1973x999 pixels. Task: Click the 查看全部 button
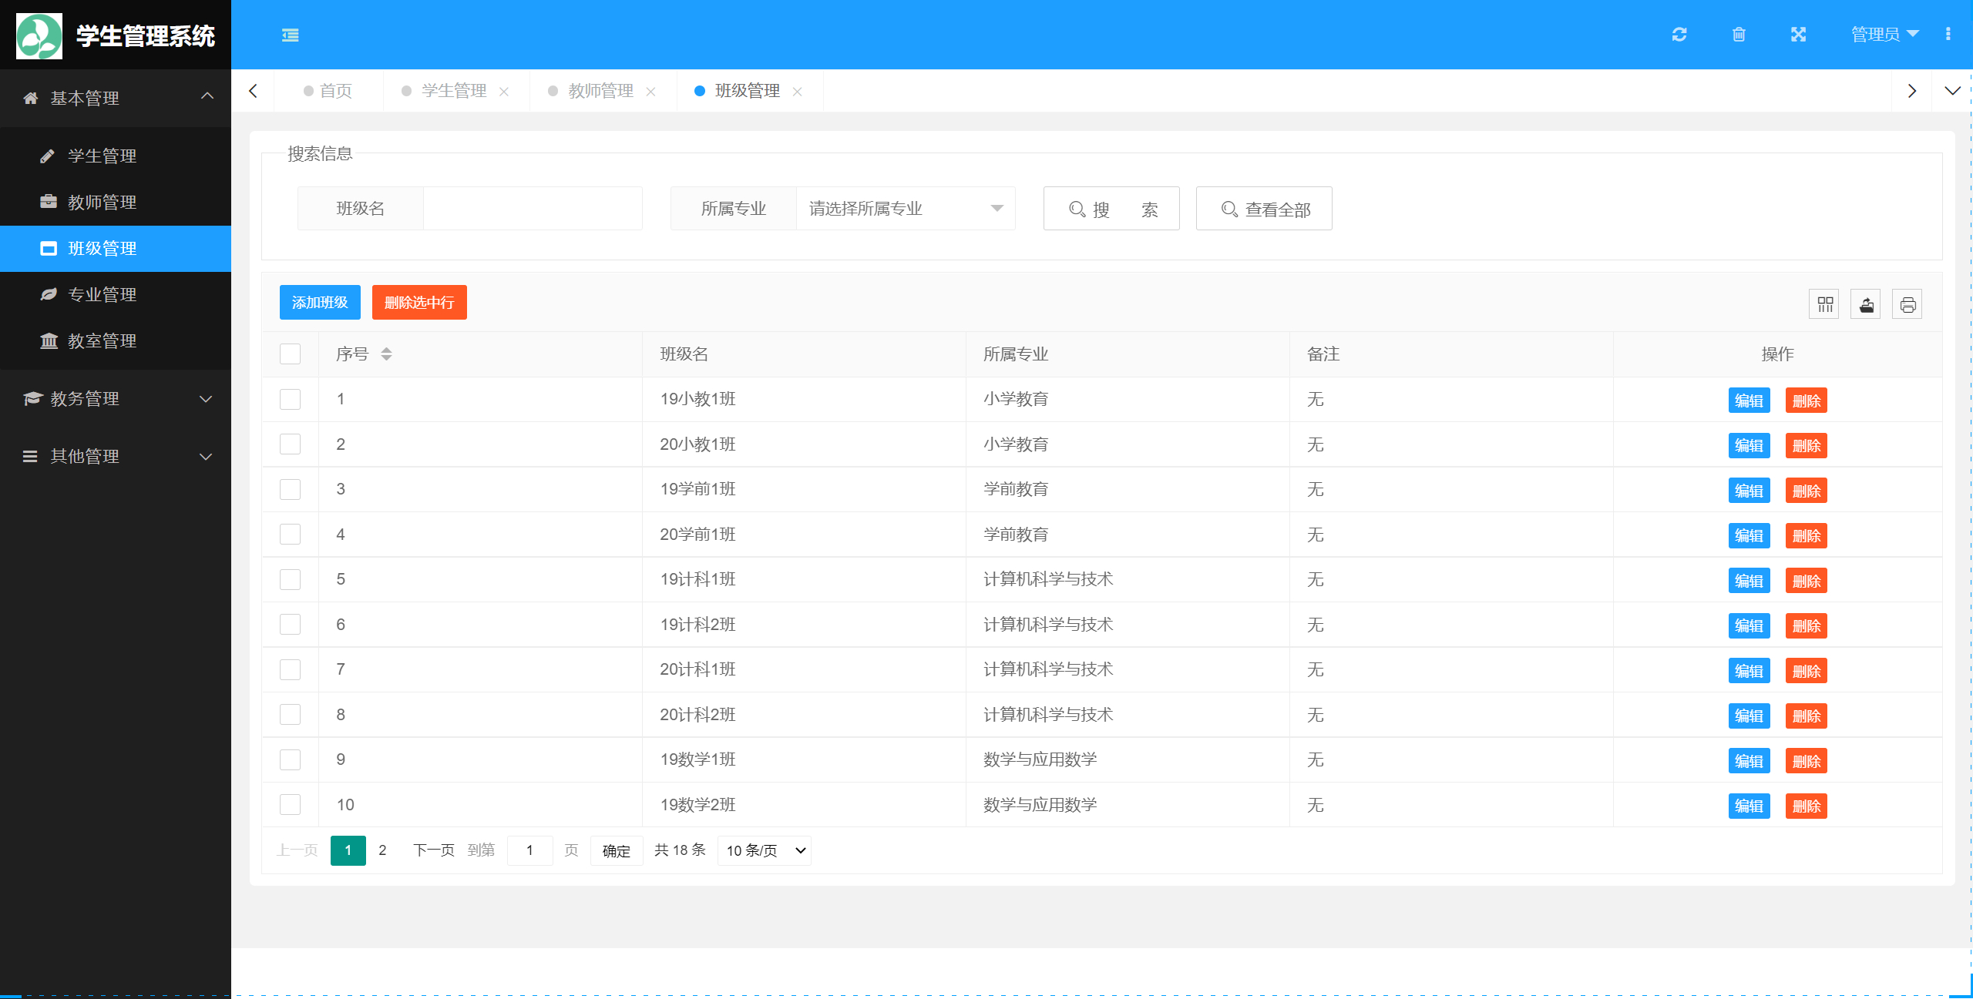point(1264,209)
